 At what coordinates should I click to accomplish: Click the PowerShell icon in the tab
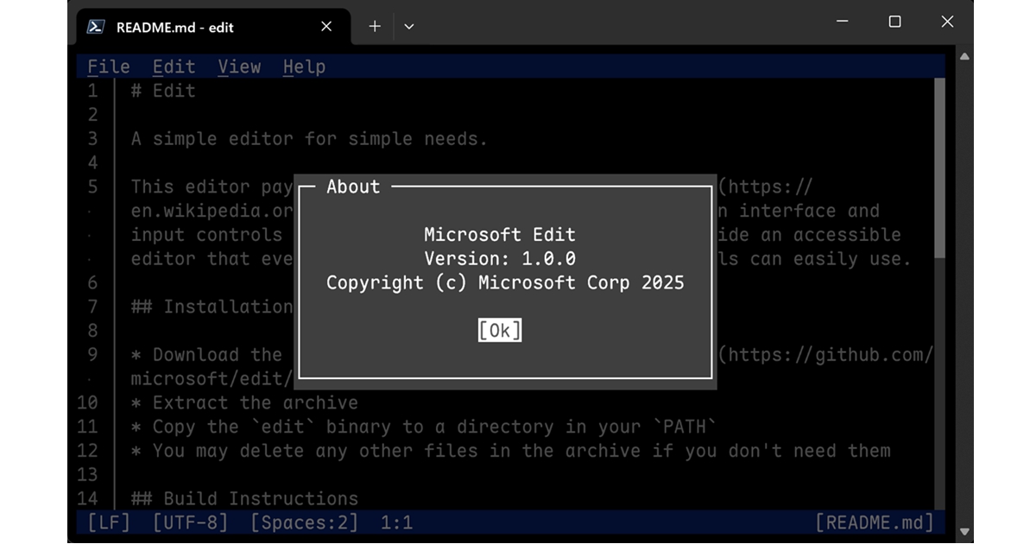(96, 27)
